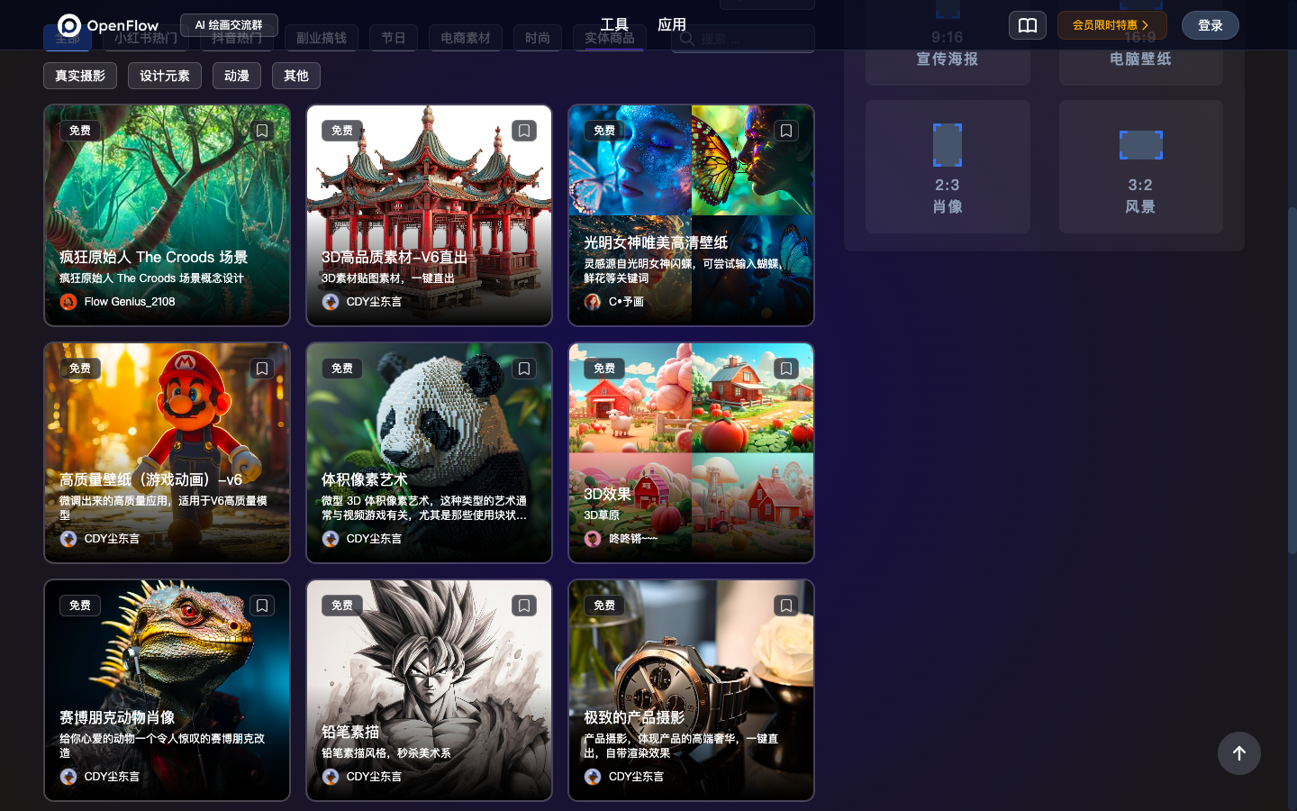Click CDY尘东言 avatar on 铅笔素描 card
Image resolution: width=1297 pixels, height=811 pixels.
pyautogui.click(x=331, y=777)
